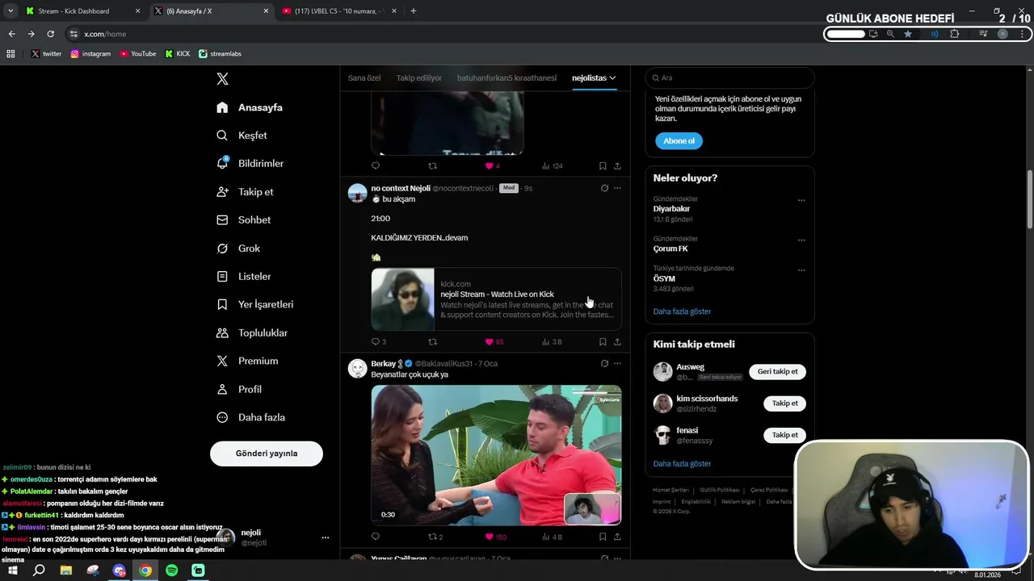Click Abone ol button

click(679, 140)
